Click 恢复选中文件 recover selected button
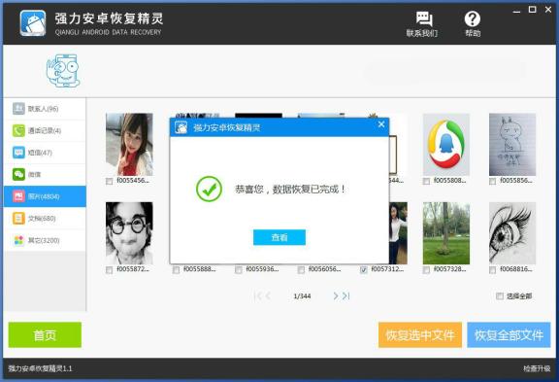The width and height of the screenshot is (559, 382). click(x=420, y=335)
